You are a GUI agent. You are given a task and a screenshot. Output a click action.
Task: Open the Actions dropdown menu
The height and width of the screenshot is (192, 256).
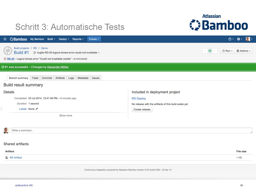243,51
